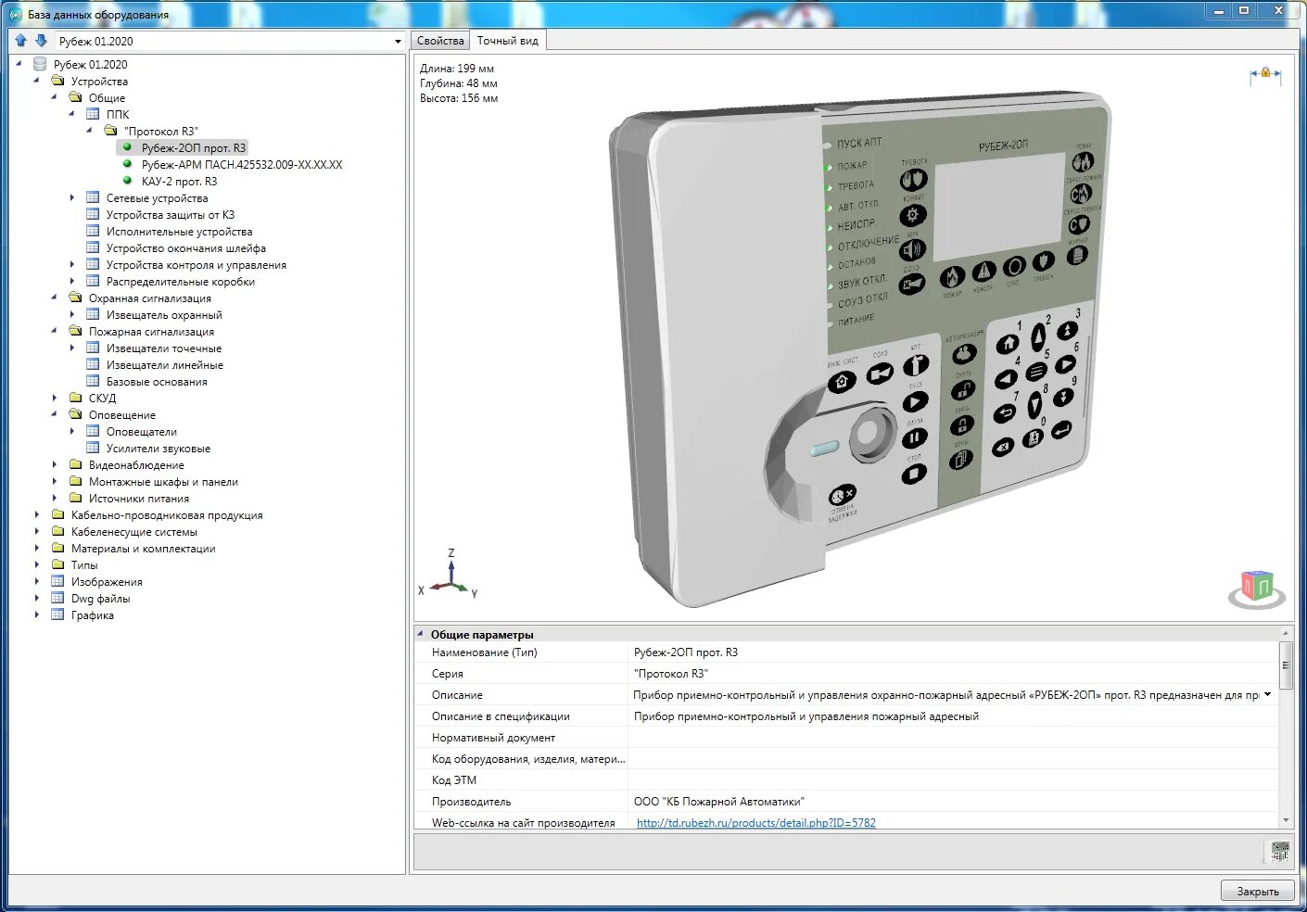Collapse the Оповещение folder node
The width and height of the screenshot is (1307, 912).
(55, 414)
